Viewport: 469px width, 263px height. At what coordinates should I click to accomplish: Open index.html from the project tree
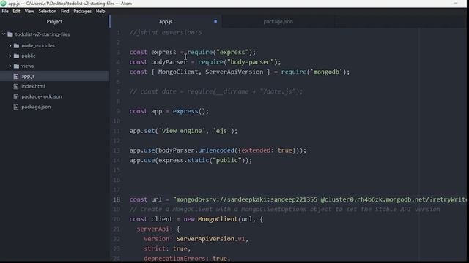tap(33, 86)
